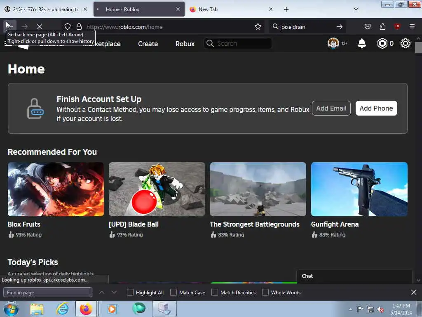Open the Blox Fruits game thumbnail
422x317 pixels.
(x=56, y=189)
